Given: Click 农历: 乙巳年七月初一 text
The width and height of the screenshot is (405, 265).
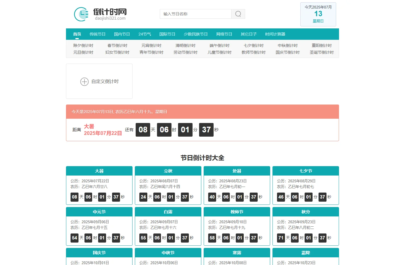Looking at the screenshot, I should tap(227, 187).
